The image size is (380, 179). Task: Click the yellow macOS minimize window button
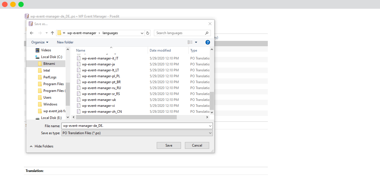(x=13, y=4)
